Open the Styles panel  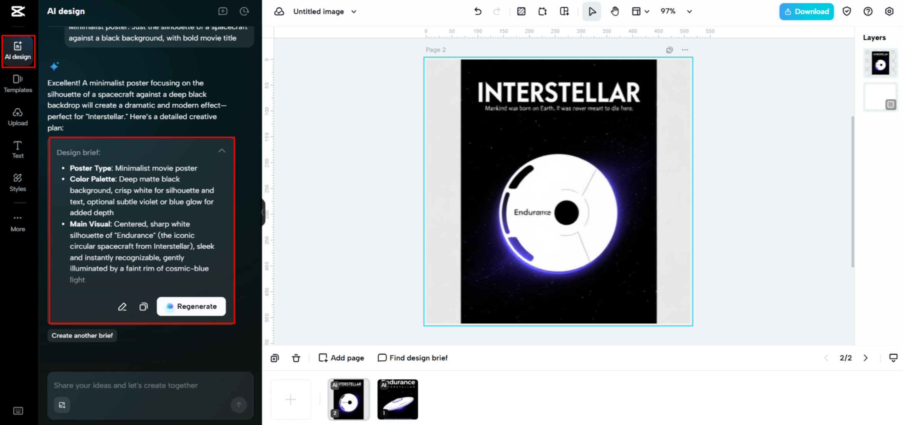18,182
